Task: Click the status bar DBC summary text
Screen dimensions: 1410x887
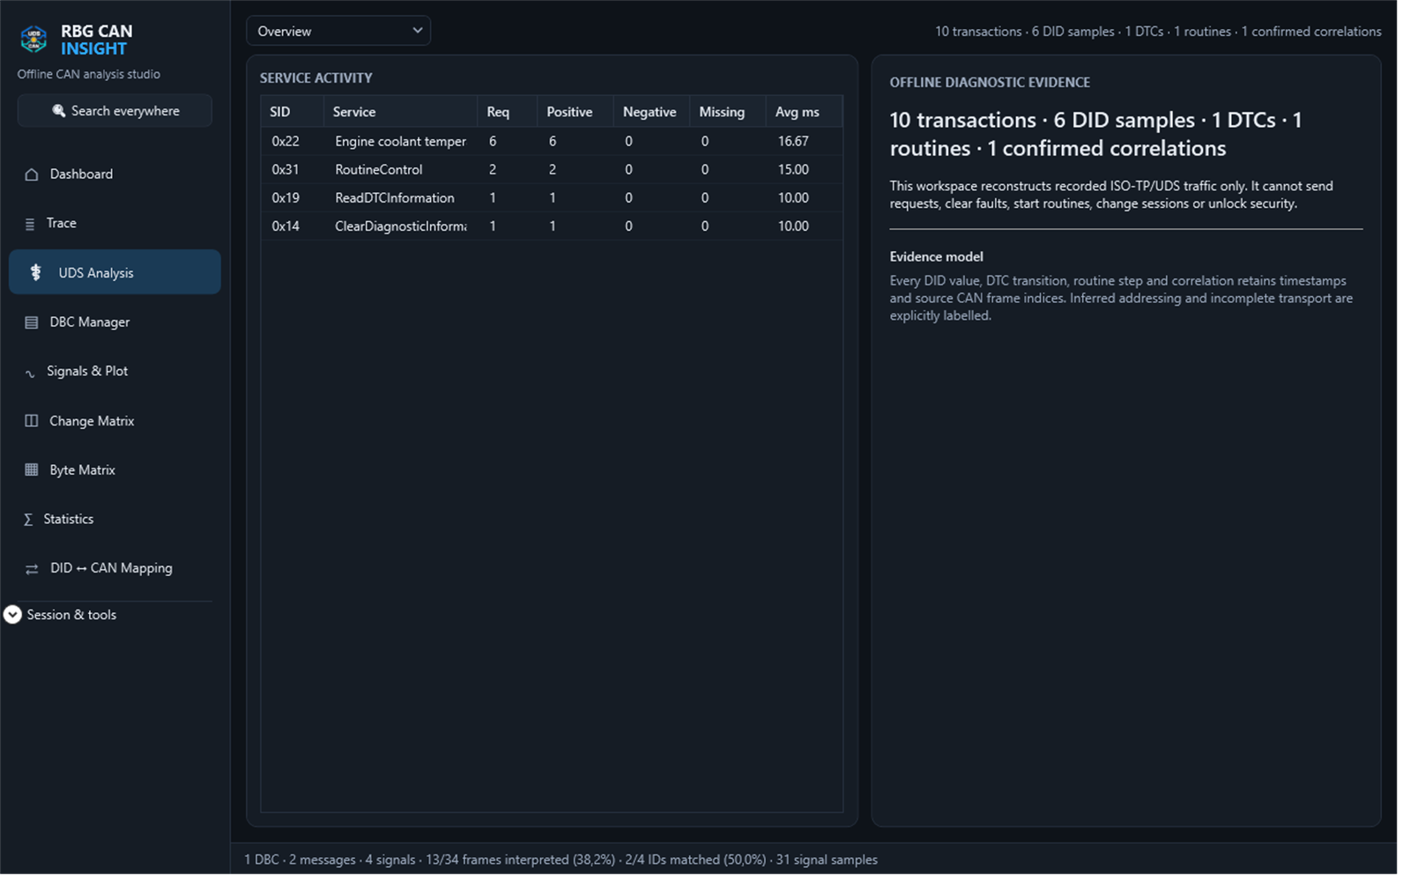Action: [x=560, y=860]
